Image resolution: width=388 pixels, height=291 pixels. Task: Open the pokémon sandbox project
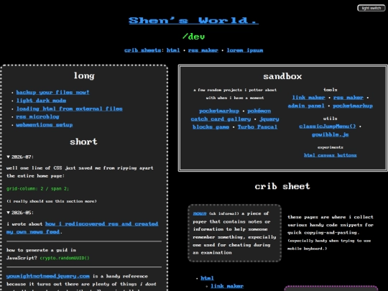point(259,111)
